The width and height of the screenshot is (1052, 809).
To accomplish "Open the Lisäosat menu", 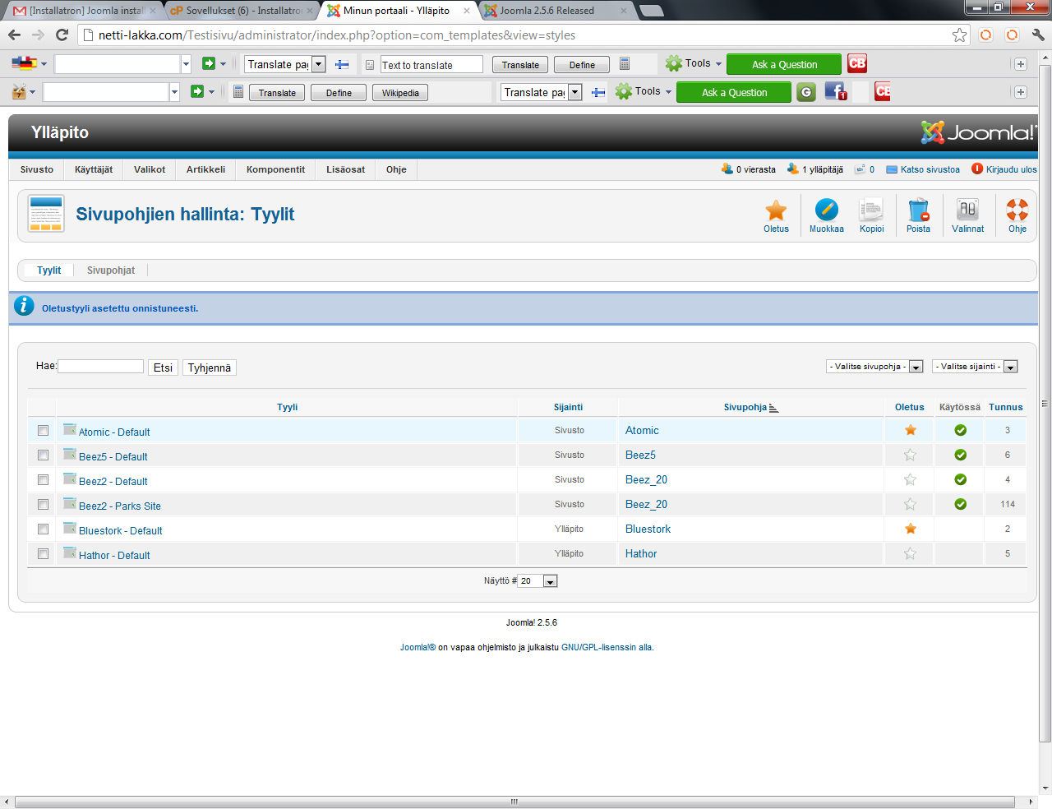I will pyautogui.click(x=345, y=169).
